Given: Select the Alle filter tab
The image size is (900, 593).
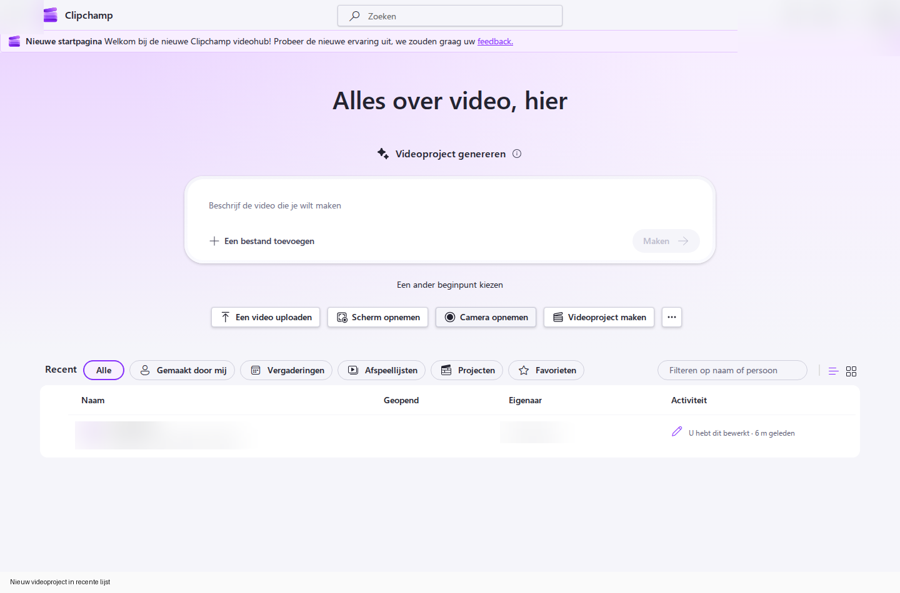Looking at the screenshot, I should click(104, 370).
